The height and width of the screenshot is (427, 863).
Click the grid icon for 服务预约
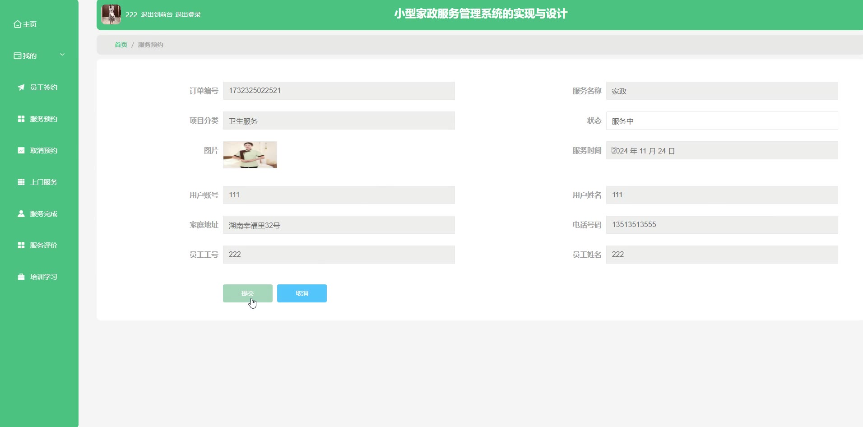(21, 119)
